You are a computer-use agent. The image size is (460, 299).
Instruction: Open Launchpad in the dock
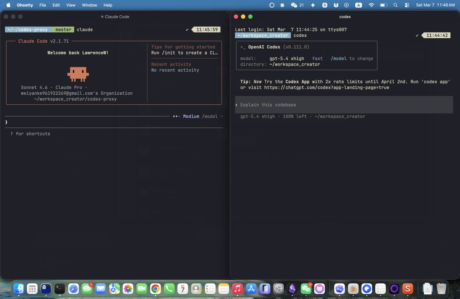click(x=32, y=288)
